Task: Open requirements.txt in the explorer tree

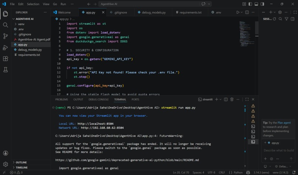Action: click(x=29, y=55)
